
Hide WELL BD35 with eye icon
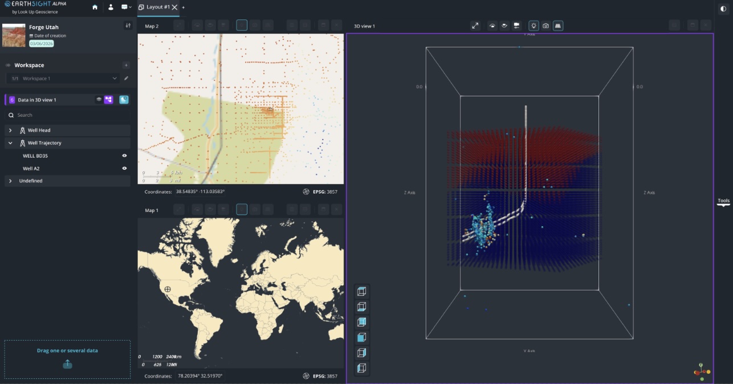pyautogui.click(x=124, y=156)
